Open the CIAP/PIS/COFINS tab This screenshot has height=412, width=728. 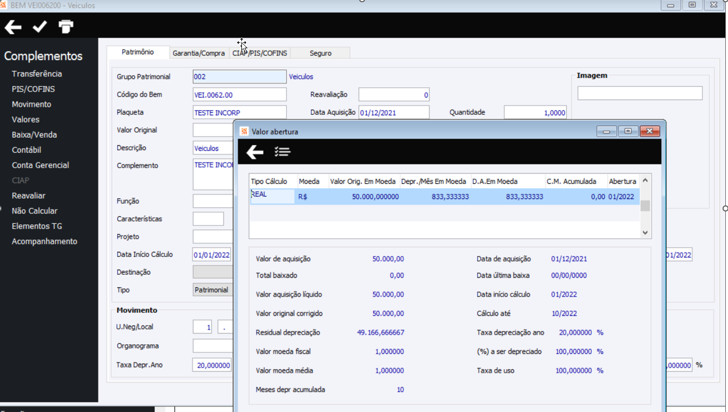pyautogui.click(x=260, y=53)
